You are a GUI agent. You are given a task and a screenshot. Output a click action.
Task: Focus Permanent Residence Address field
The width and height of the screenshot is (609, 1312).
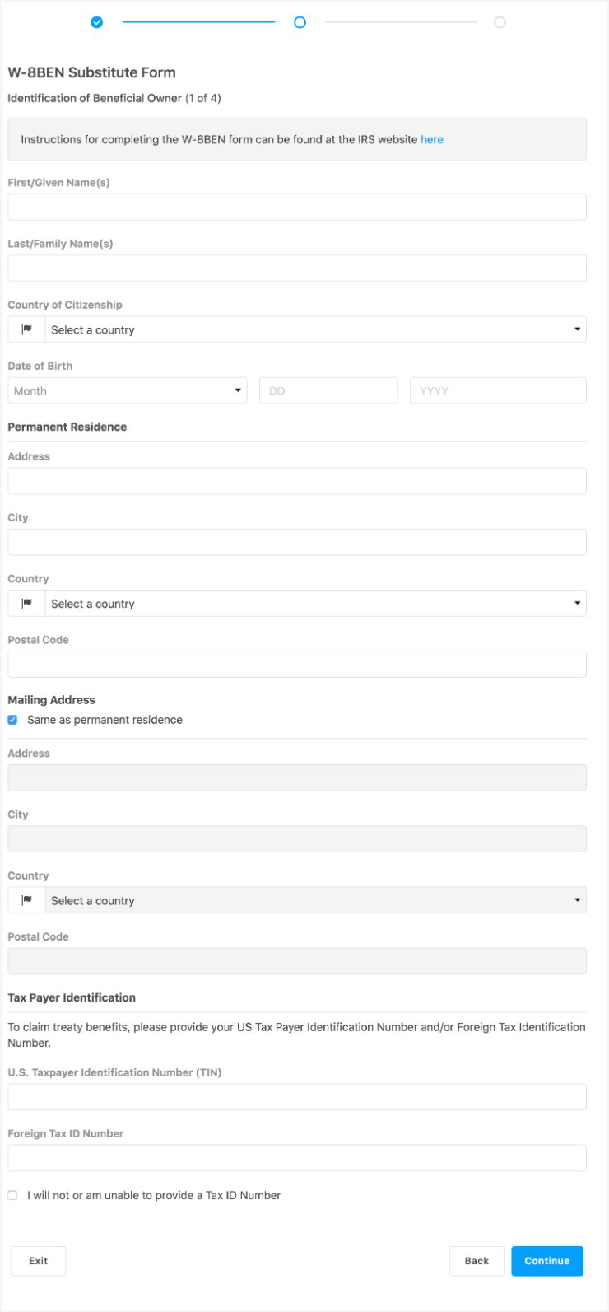[x=297, y=481]
